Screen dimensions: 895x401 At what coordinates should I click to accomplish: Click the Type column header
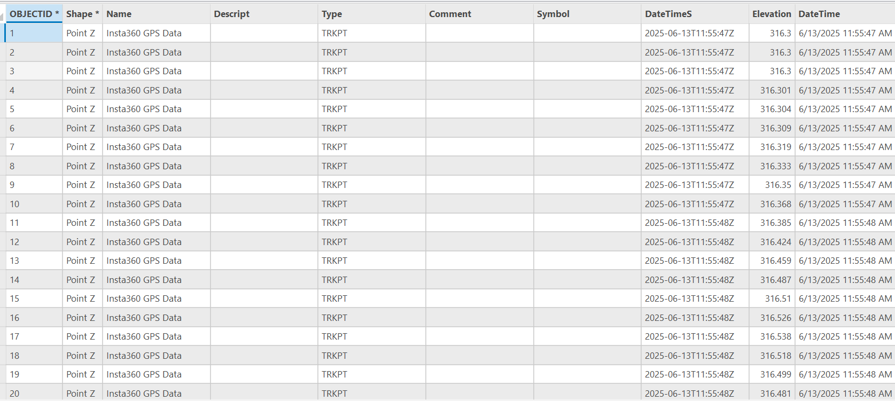click(x=372, y=14)
